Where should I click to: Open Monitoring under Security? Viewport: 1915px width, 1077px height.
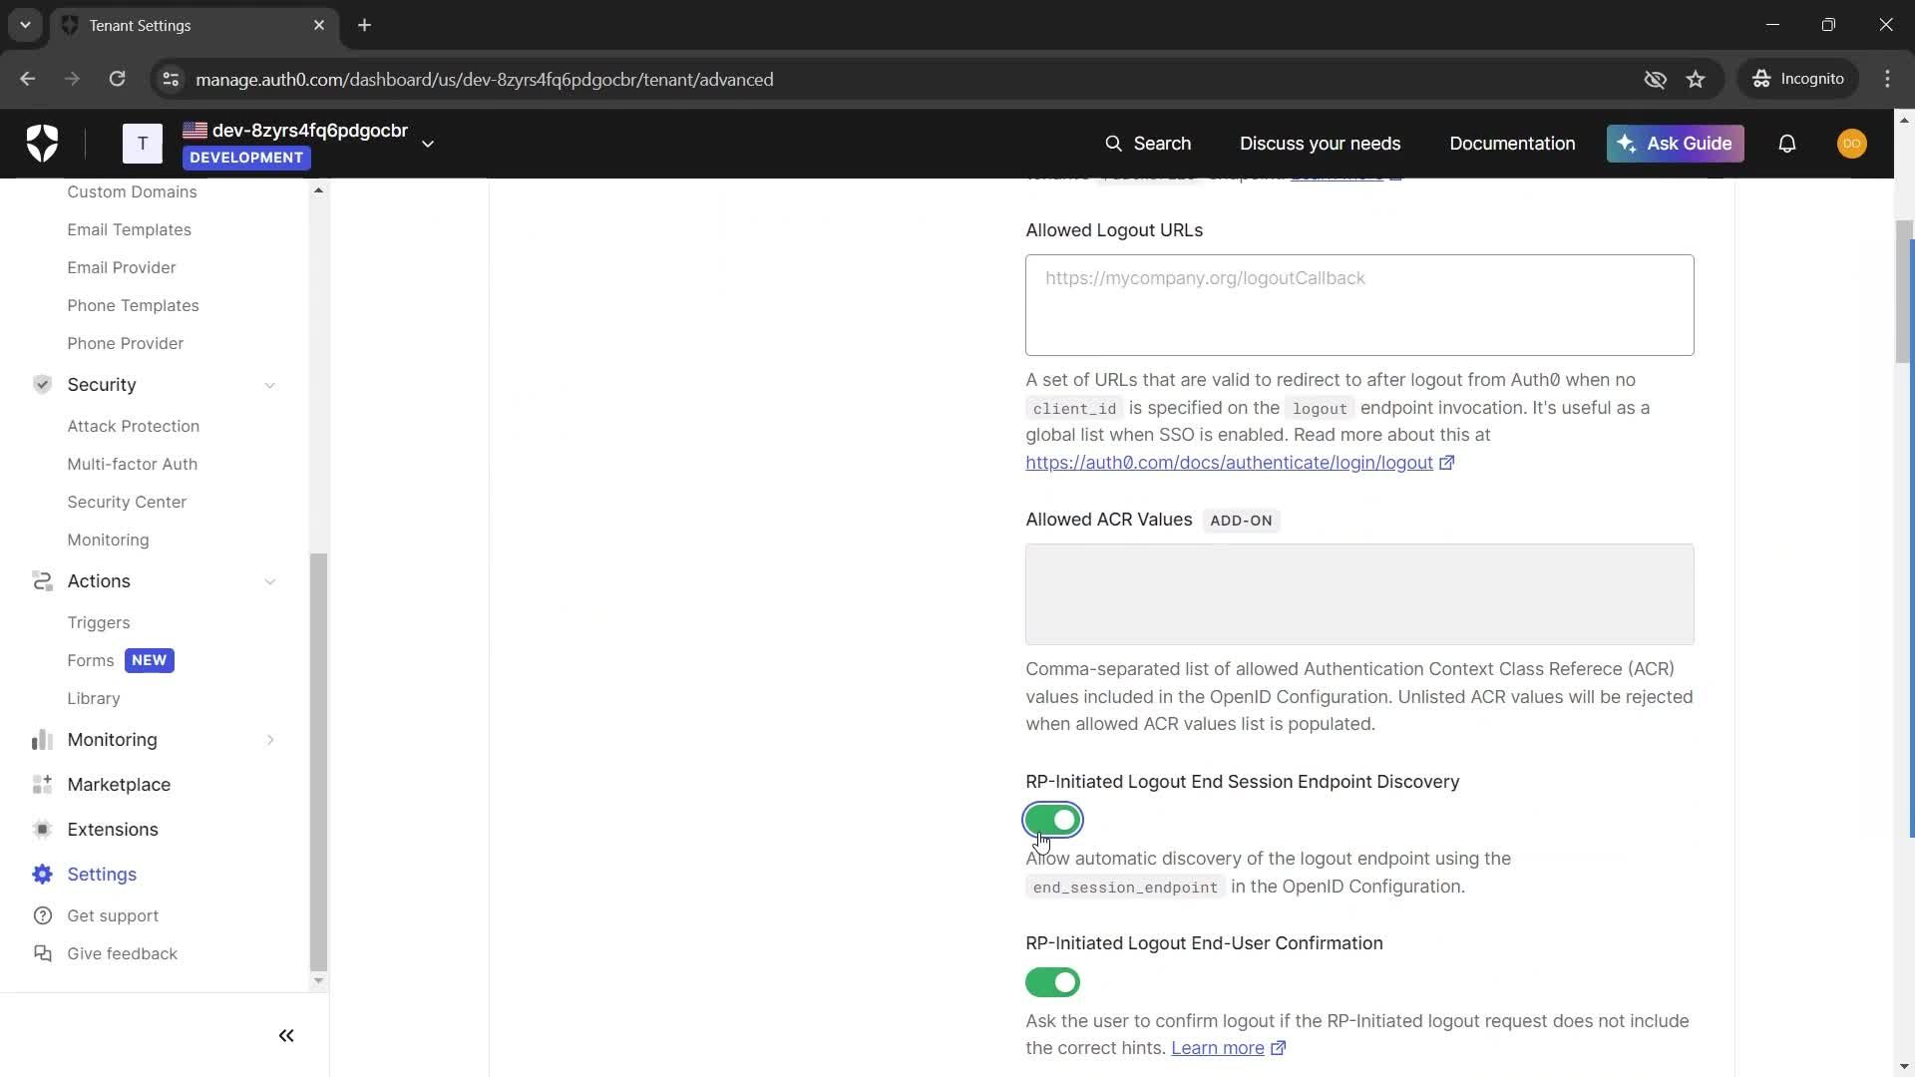coord(108,539)
